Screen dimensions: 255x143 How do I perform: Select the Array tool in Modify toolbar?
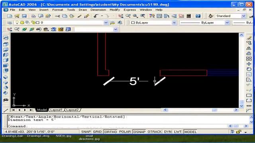(249, 59)
